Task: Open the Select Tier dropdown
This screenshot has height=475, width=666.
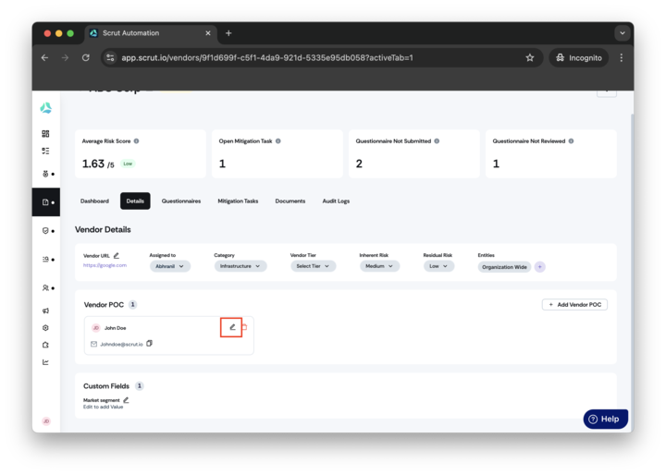Action: pyautogui.click(x=313, y=266)
